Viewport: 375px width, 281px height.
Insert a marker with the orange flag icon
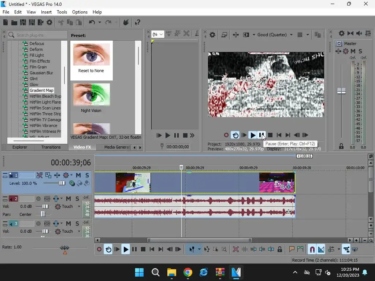292,250
